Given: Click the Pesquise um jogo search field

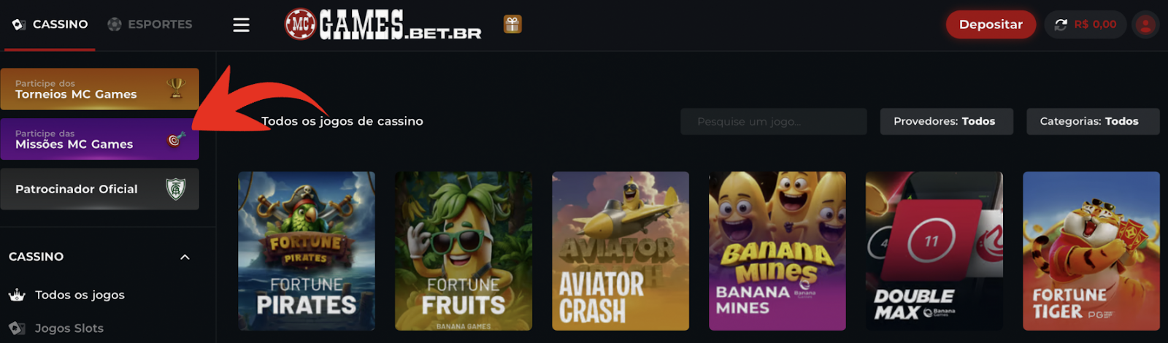Looking at the screenshot, I should tap(774, 121).
